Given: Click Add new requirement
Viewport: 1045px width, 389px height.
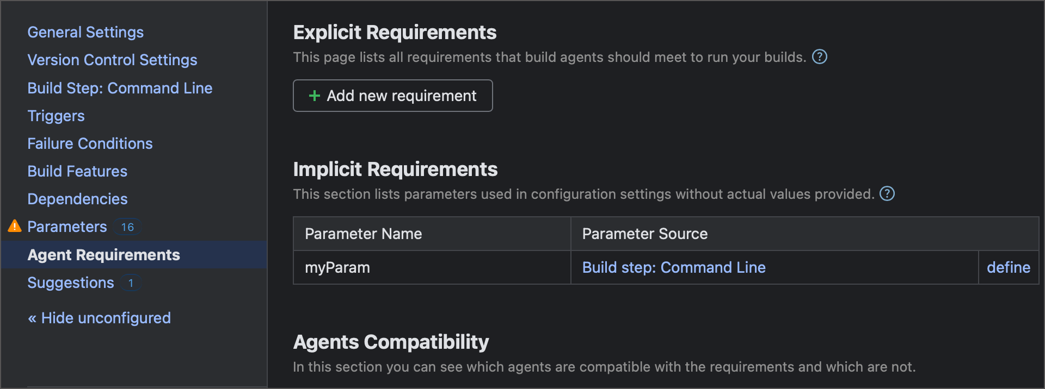Looking at the screenshot, I should pos(392,96).
